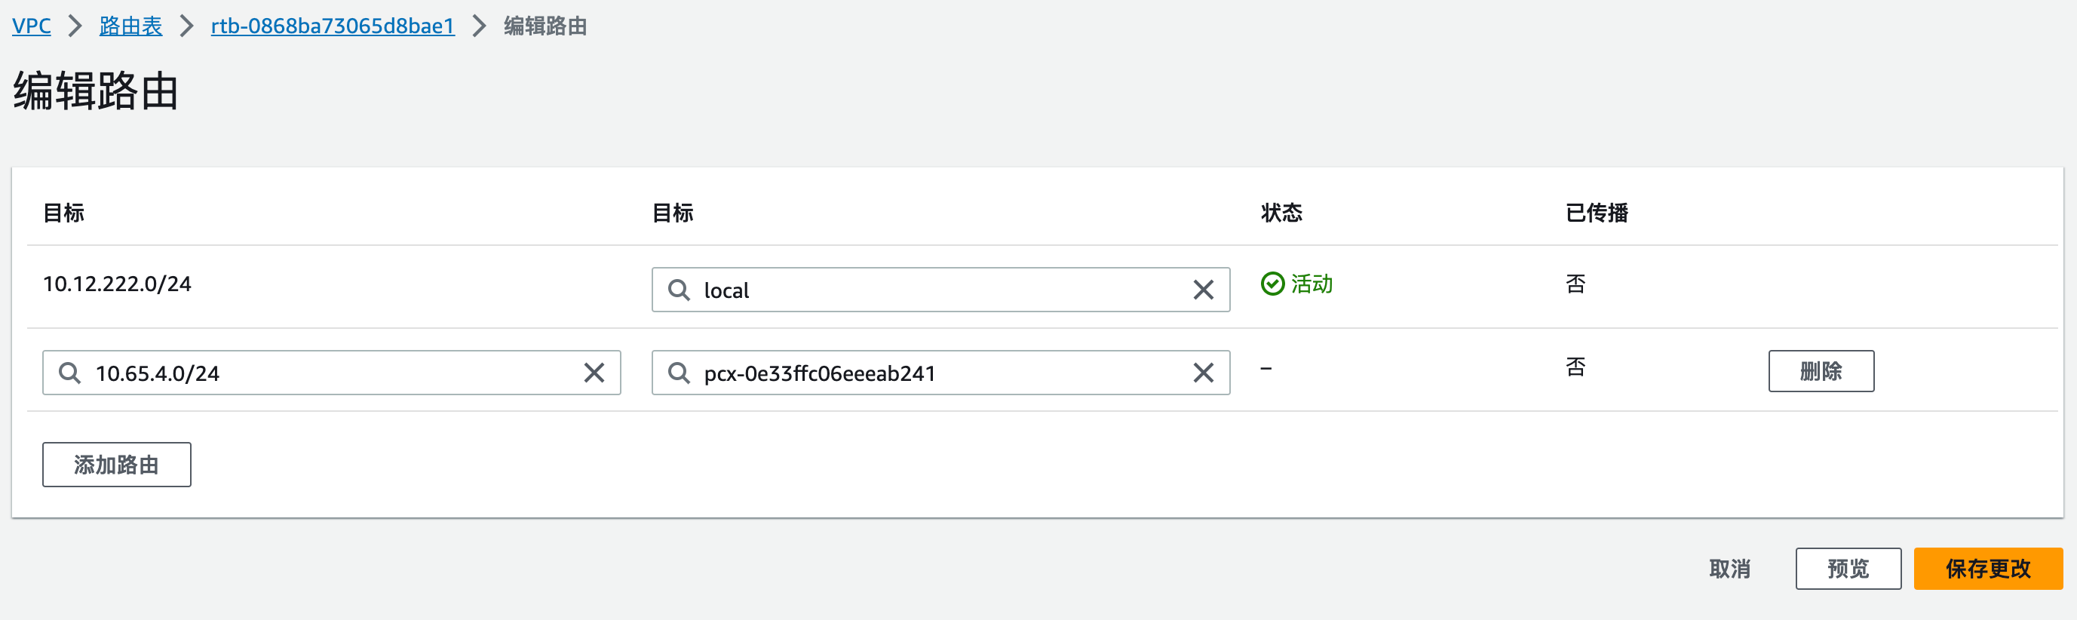Viewport: 2077px width, 620px height.
Task: Clear the local target using the X icon
Action: [1203, 290]
